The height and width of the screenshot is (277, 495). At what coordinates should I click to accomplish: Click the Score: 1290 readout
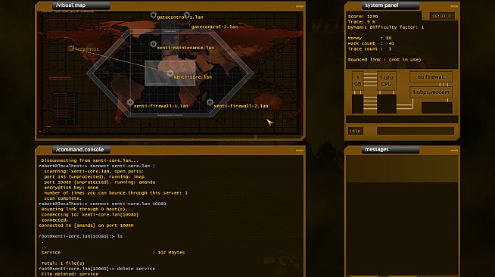tap(363, 17)
